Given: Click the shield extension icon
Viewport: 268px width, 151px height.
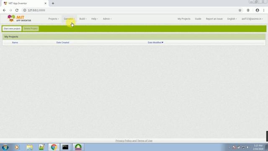Looking at the screenshot, I should click(248, 10).
